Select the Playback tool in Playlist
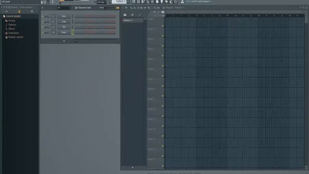 click(158, 8)
